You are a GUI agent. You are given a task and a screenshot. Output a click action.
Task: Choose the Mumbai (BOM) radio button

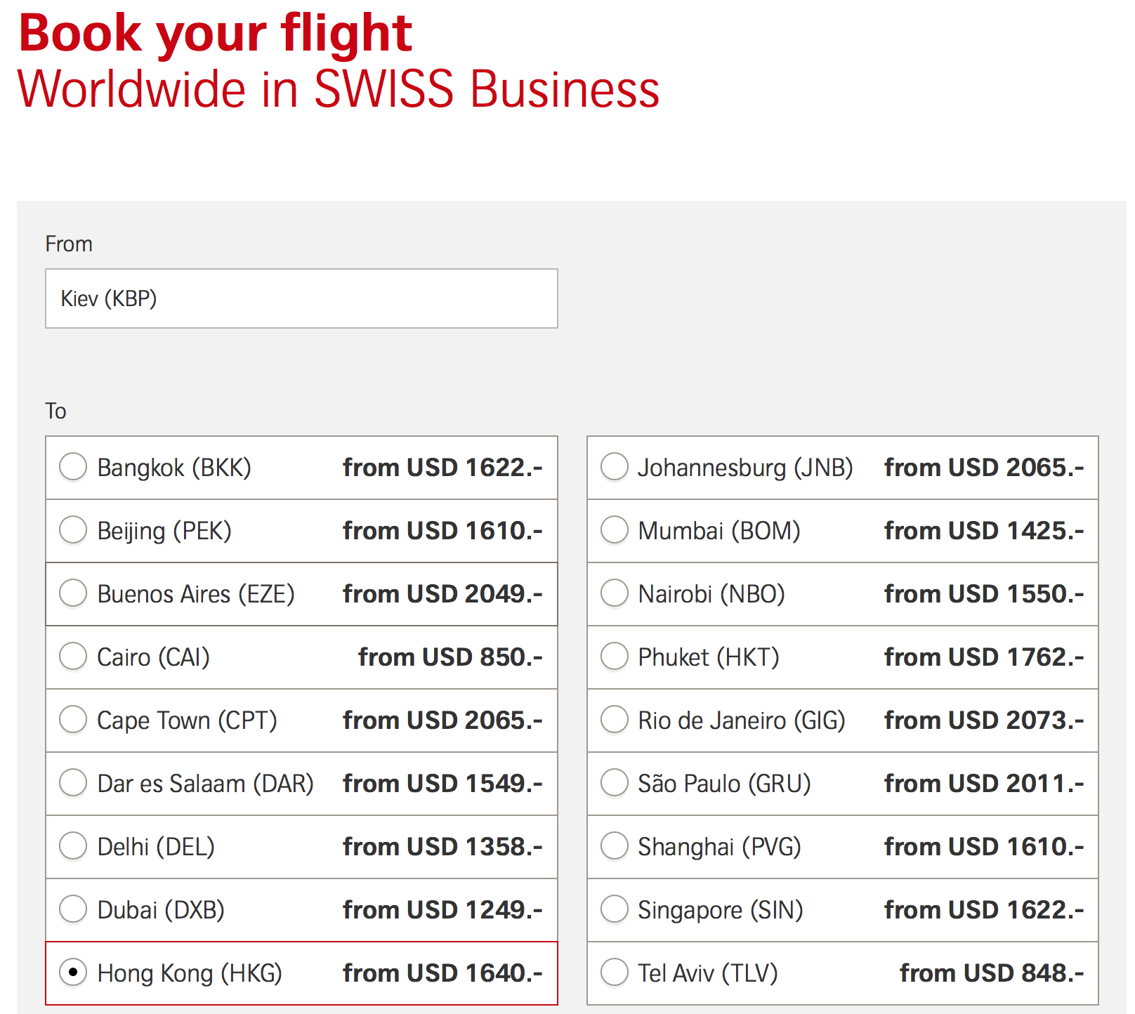615,530
